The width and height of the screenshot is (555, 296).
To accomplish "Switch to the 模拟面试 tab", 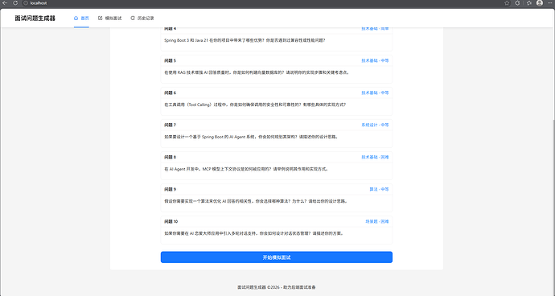I will [109, 18].
